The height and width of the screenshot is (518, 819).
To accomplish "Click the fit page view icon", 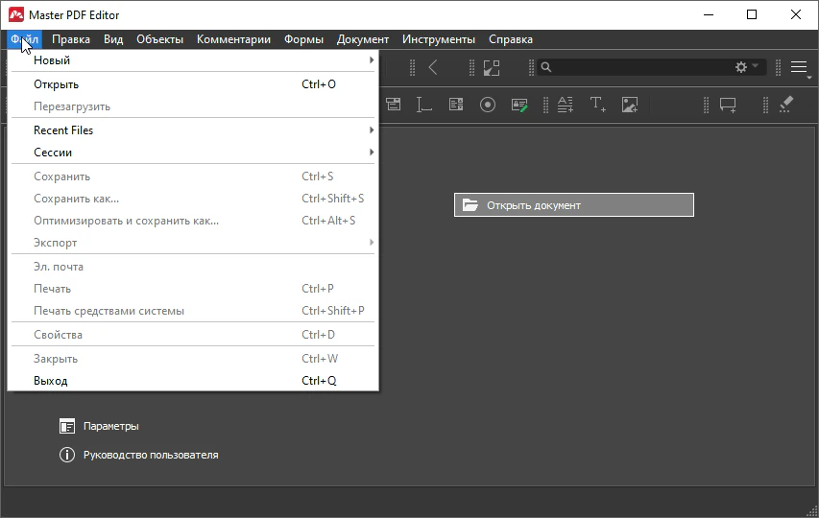I will pyautogui.click(x=492, y=67).
